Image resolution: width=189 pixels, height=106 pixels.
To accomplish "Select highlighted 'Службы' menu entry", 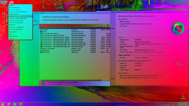I will pyautogui.click(x=20, y=16).
